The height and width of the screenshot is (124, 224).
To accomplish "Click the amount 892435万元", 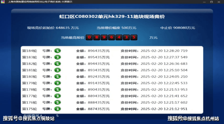I will tap(99, 77).
